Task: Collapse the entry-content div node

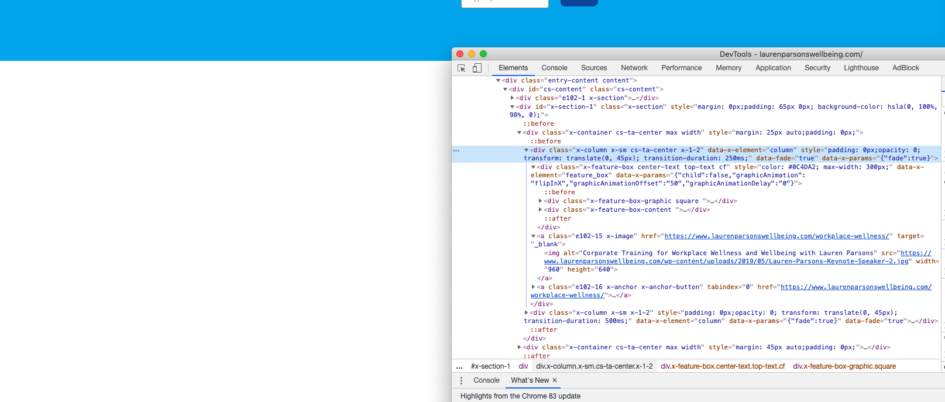Action: point(498,81)
